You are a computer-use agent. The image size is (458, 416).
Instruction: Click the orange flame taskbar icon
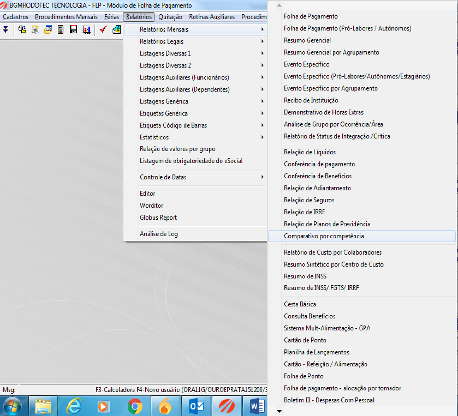point(165,406)
